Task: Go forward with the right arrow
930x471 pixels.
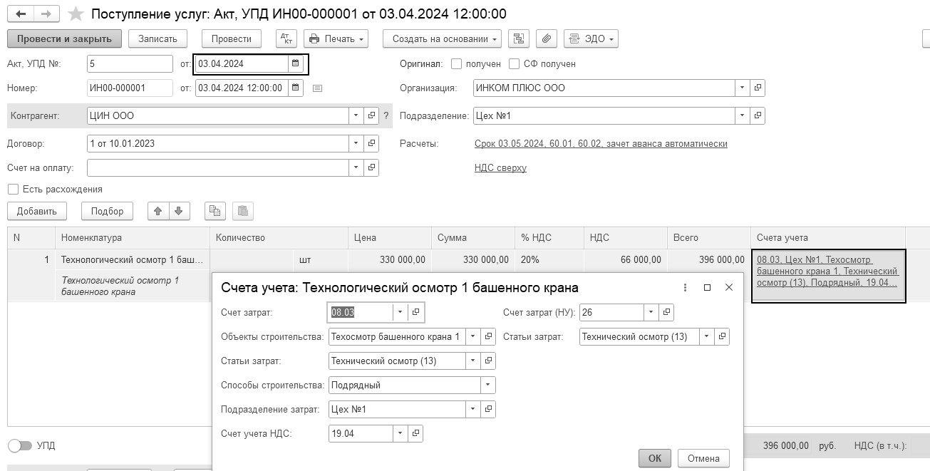Action: 46,14
